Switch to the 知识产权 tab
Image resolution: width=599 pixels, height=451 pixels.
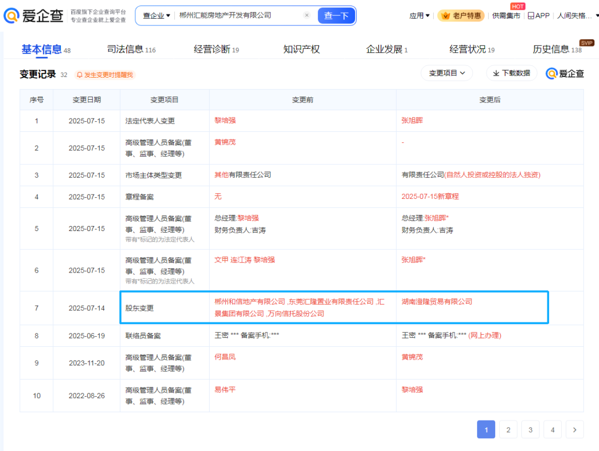301,49
